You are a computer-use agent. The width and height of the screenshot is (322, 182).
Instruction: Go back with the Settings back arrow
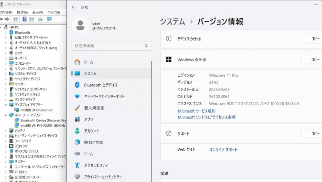[x=73, y=7]
